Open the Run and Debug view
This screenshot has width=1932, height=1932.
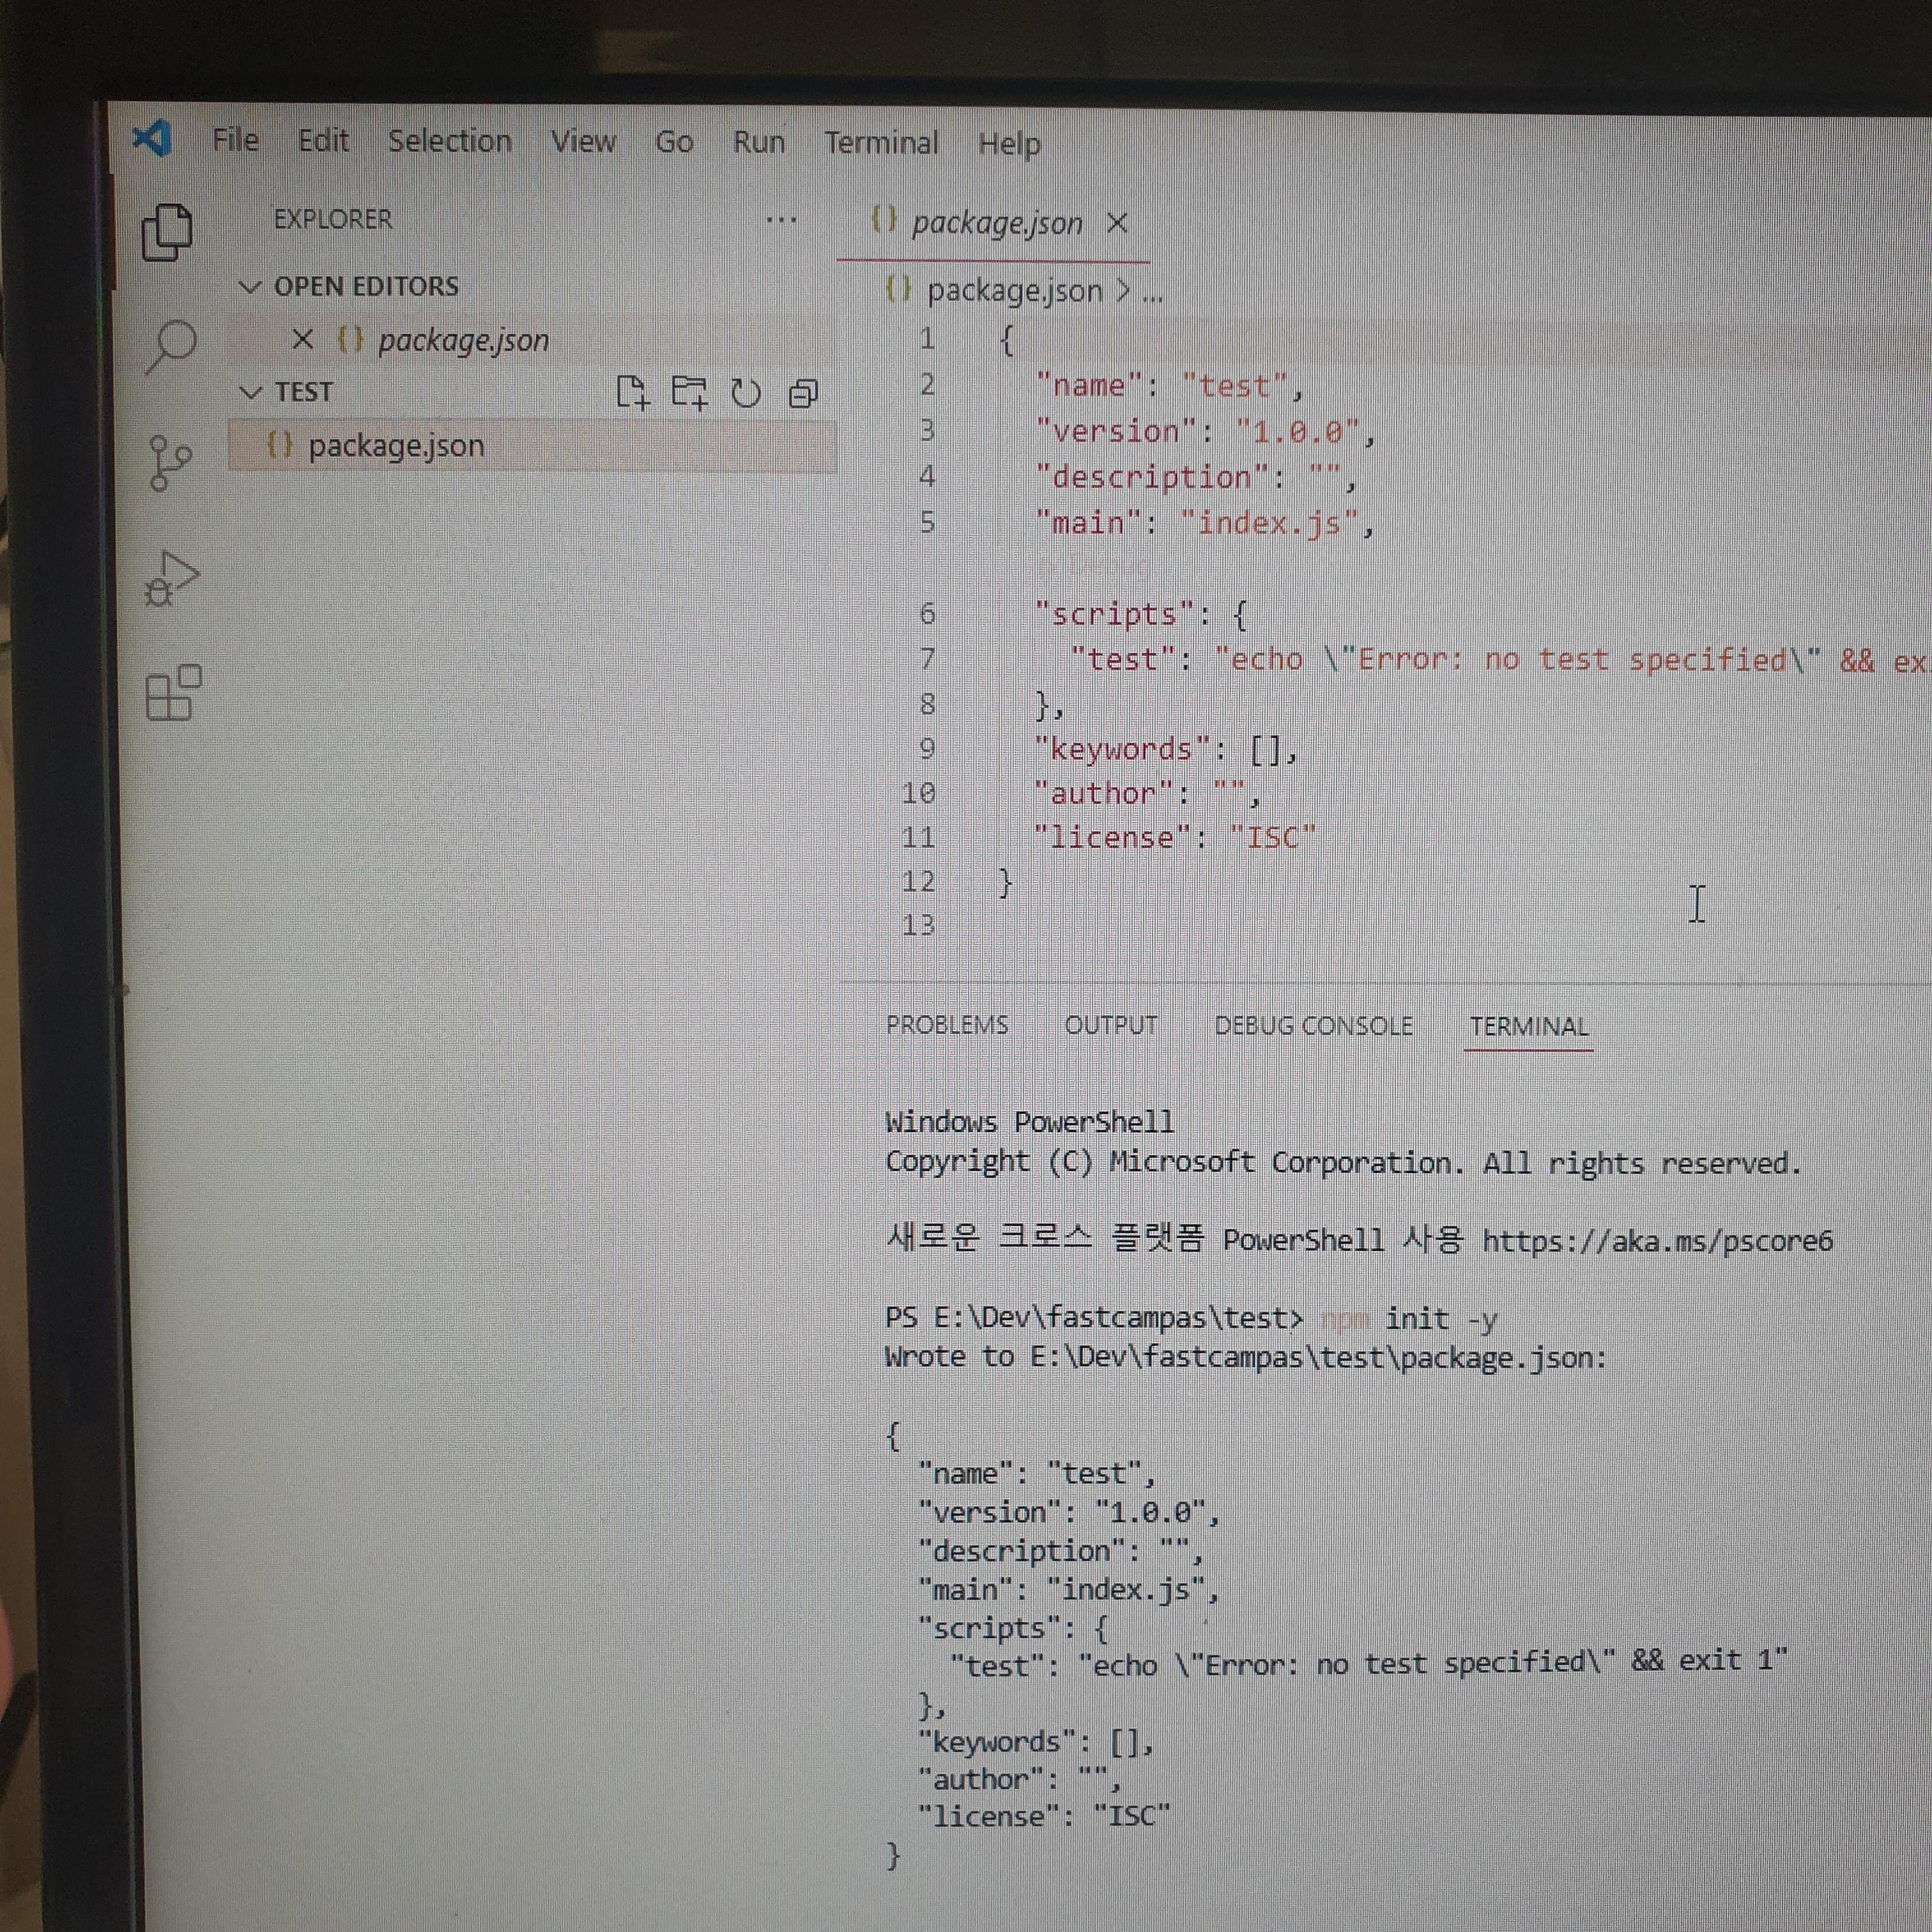(171, 579)
